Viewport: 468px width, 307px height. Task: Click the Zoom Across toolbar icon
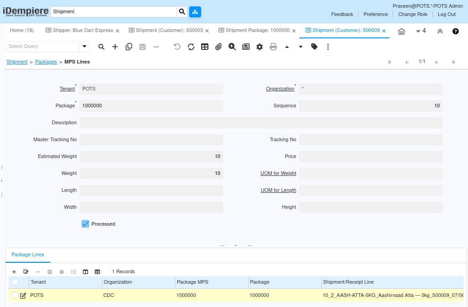pyautogui.click(x=232, y=47)
